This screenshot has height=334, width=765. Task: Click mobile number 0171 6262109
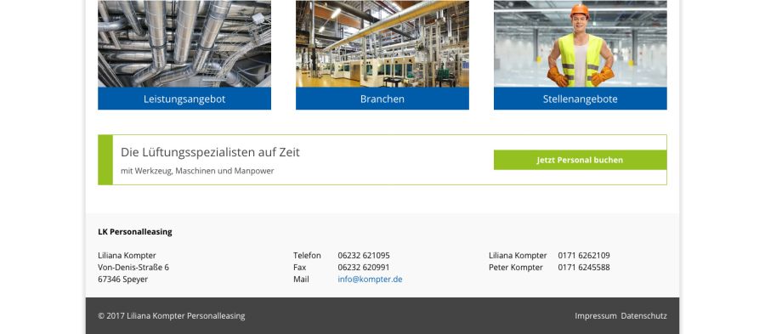coord(584,256)
